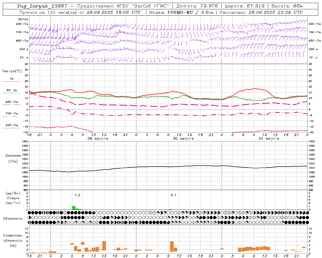Click the 0.1 precipitation total value
322x258 pixels.
(174, 195)
